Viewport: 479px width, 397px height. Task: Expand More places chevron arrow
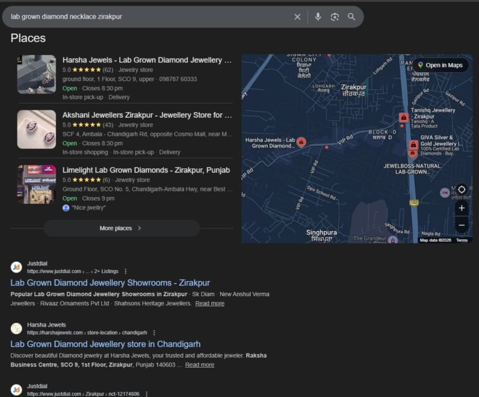[139, 228]
